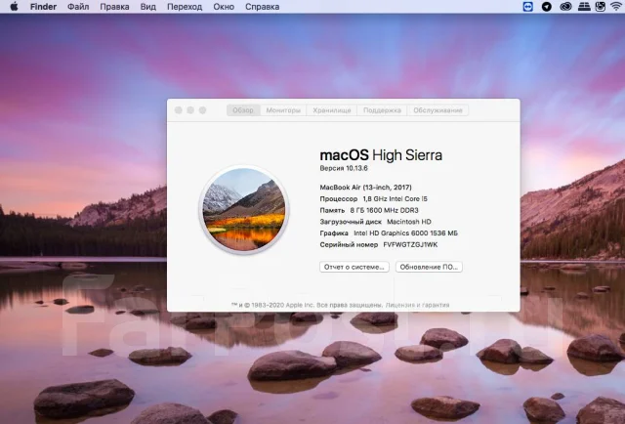Image resolution: width=625 pixels, height=424 pixels.
Task: Open the Apple menu logo
Action: (14, 7)
